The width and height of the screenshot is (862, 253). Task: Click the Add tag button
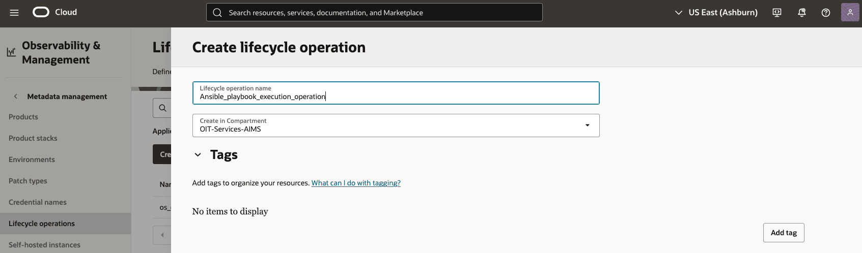point(784,233)
